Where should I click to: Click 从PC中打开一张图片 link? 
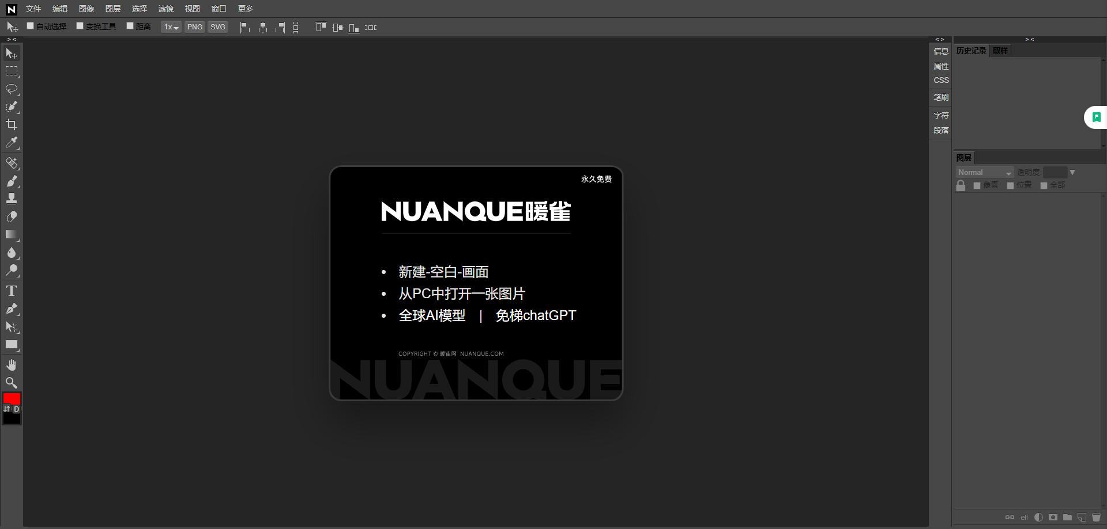[462, 294]
